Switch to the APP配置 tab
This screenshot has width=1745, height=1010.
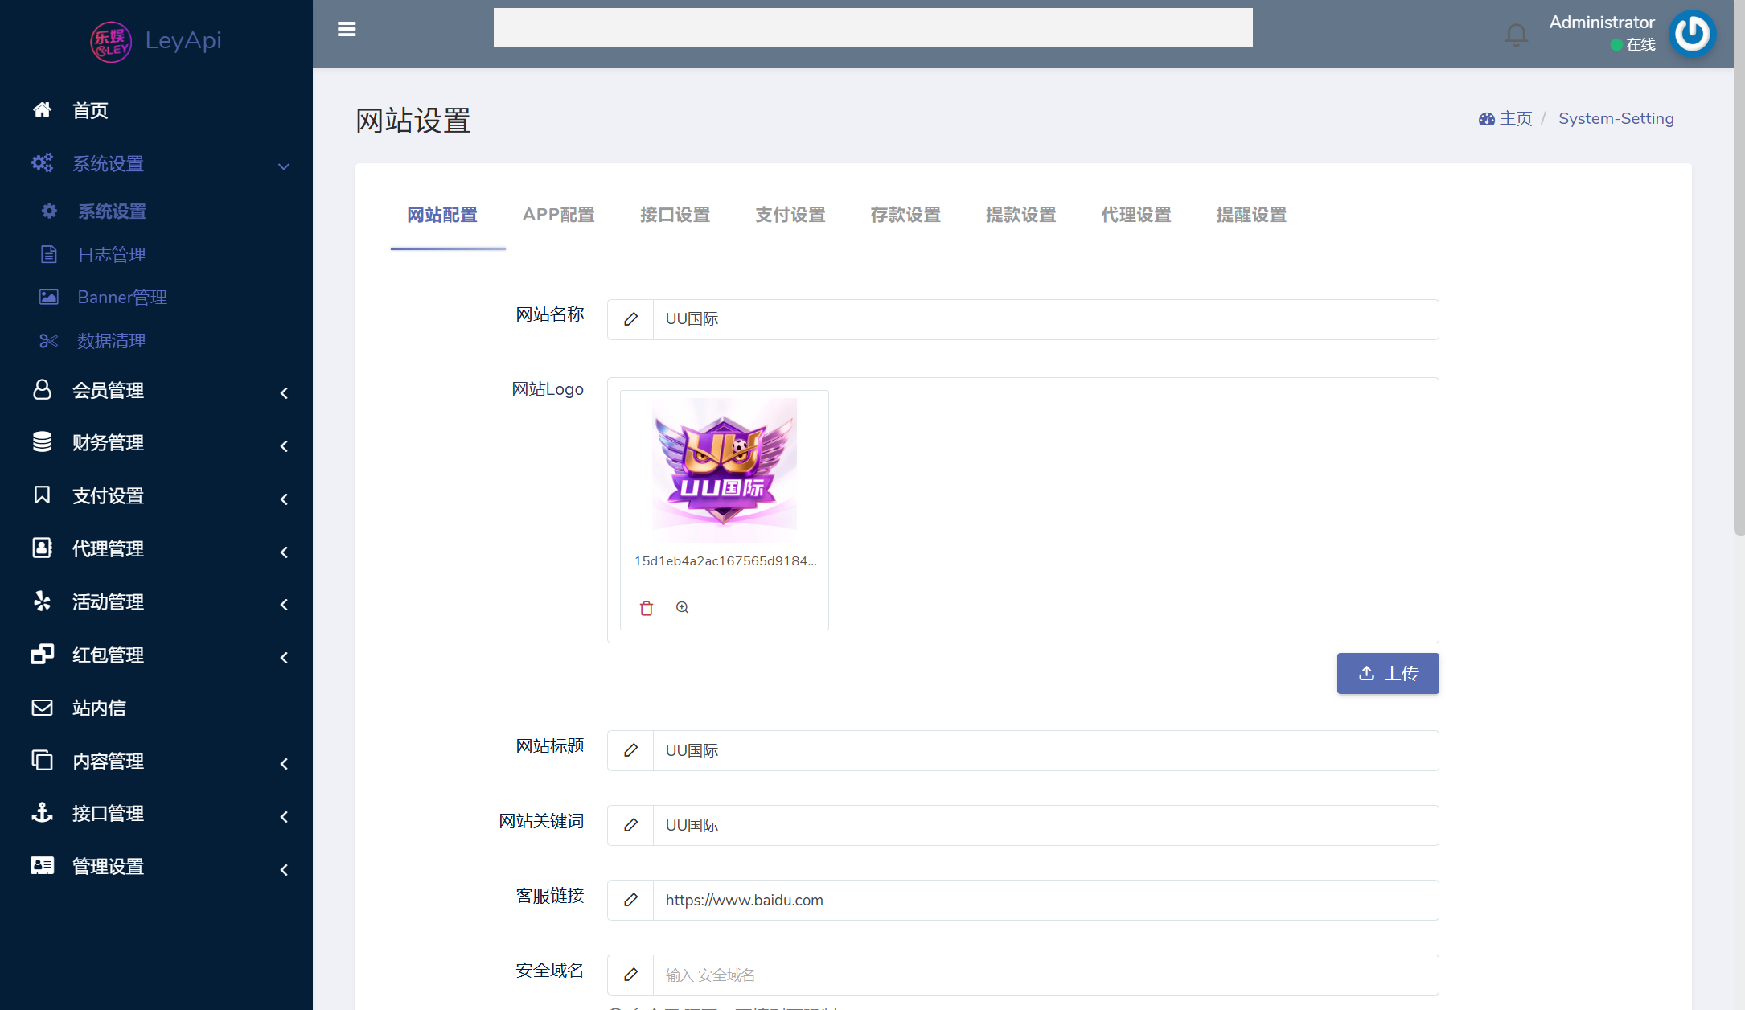558,215
